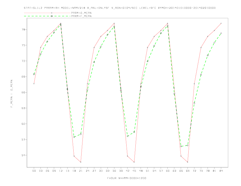Viewport: 241px width, 186px height.
Task: Click the x-axis forecast hour label 84
Action: pyautogui.click(x=221, y=171)
